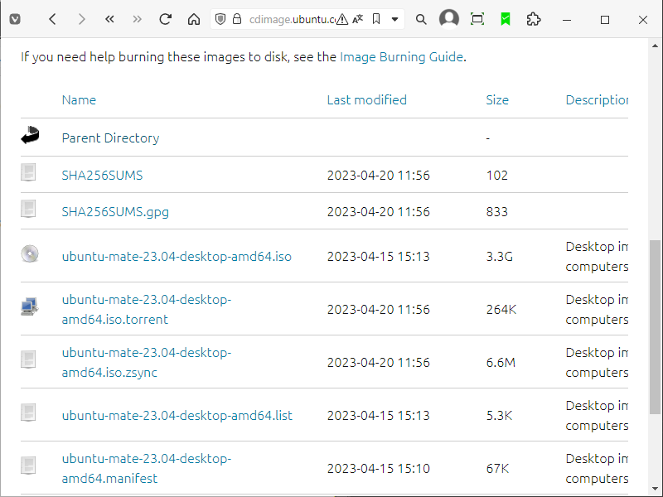This screenshot has height=497, width=663.
Task: Sort listing by Size column
Action: (x=497, y=99)
